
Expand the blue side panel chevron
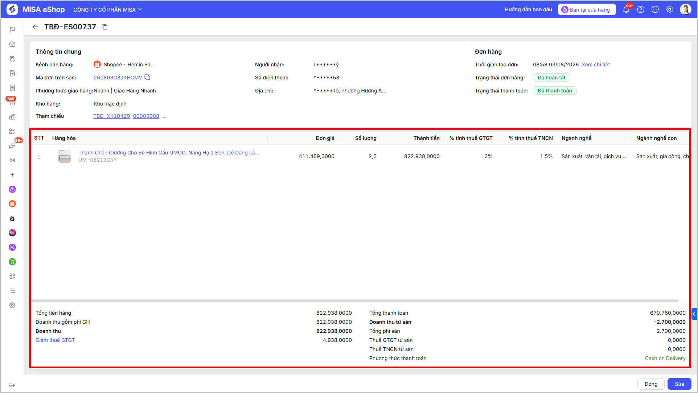pos(694,314)
